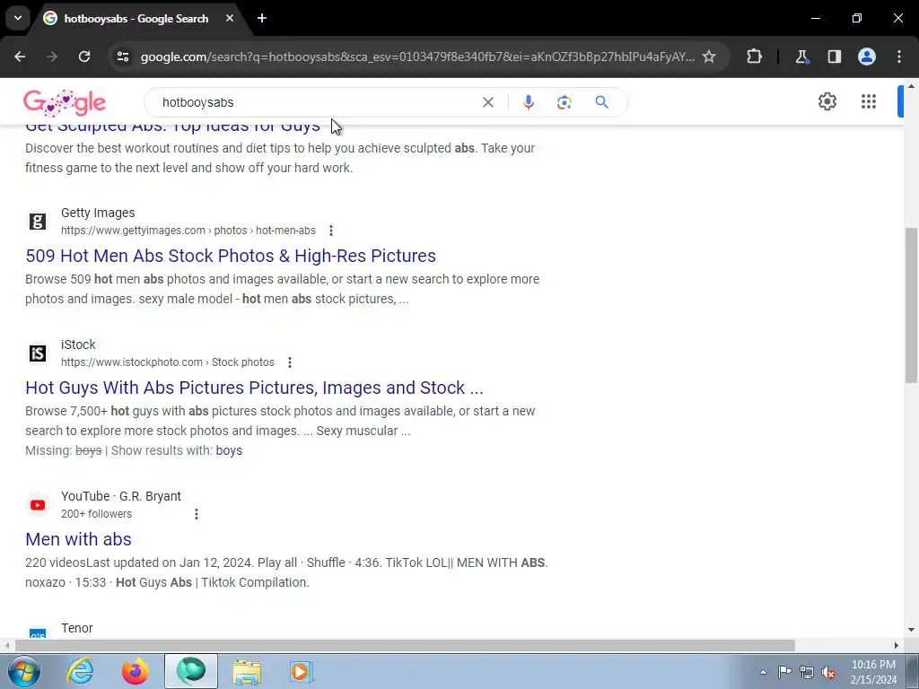Open the Chrome profile avatar
919x689 pixels.
867,57
